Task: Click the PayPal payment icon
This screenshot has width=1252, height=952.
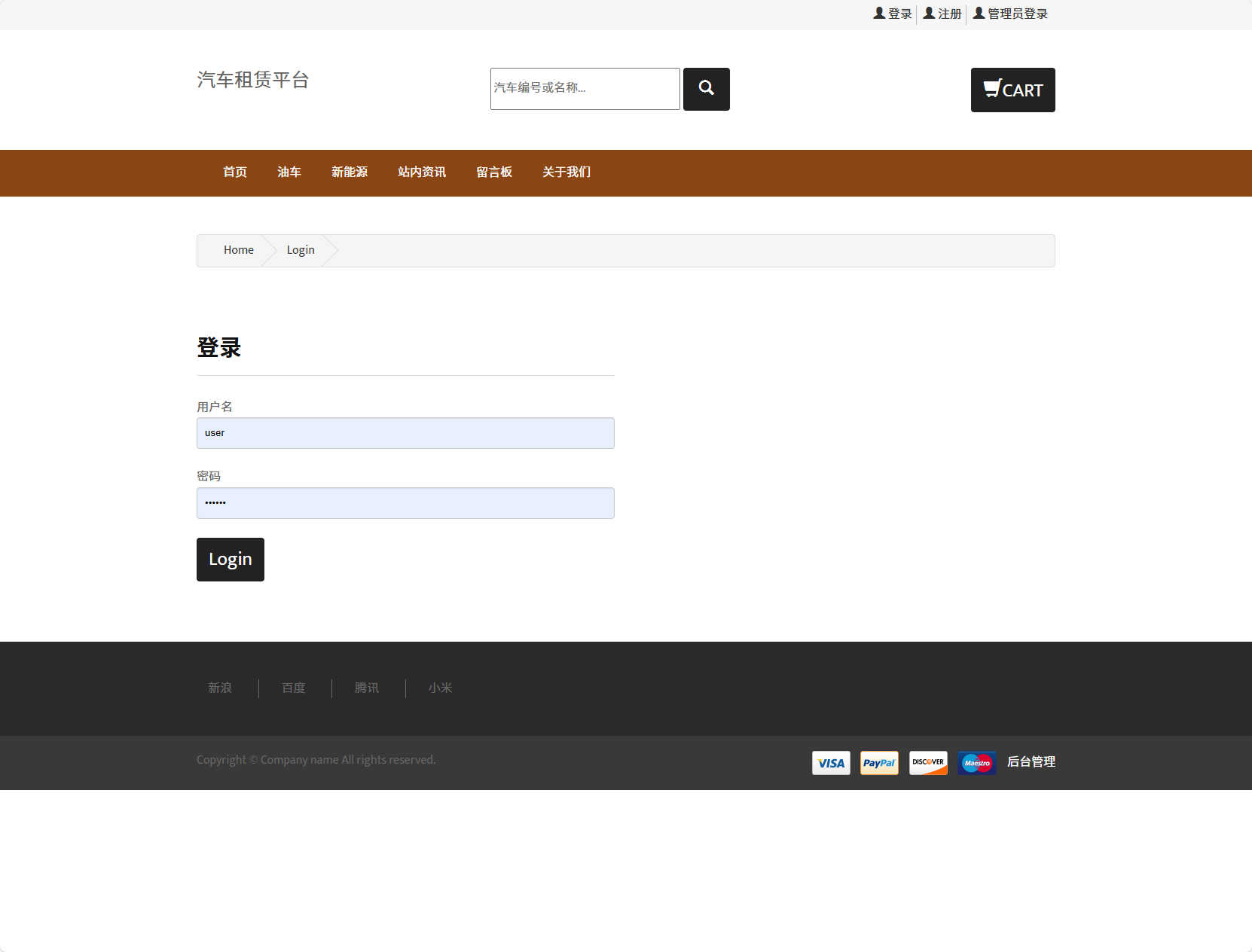Action: click(879, 763)
